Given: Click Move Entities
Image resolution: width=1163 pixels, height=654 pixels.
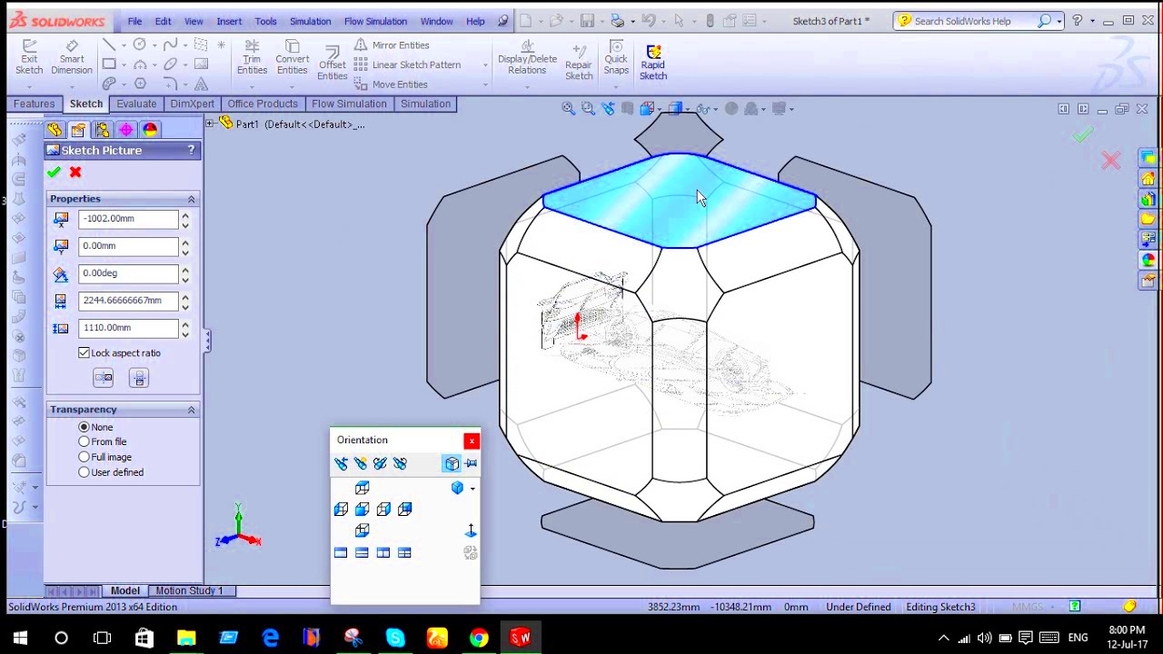Looking at the screenshot, I should 391,84.
